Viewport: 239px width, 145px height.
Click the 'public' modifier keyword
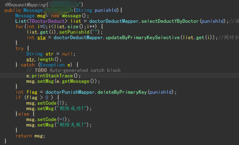coord(13,10)
